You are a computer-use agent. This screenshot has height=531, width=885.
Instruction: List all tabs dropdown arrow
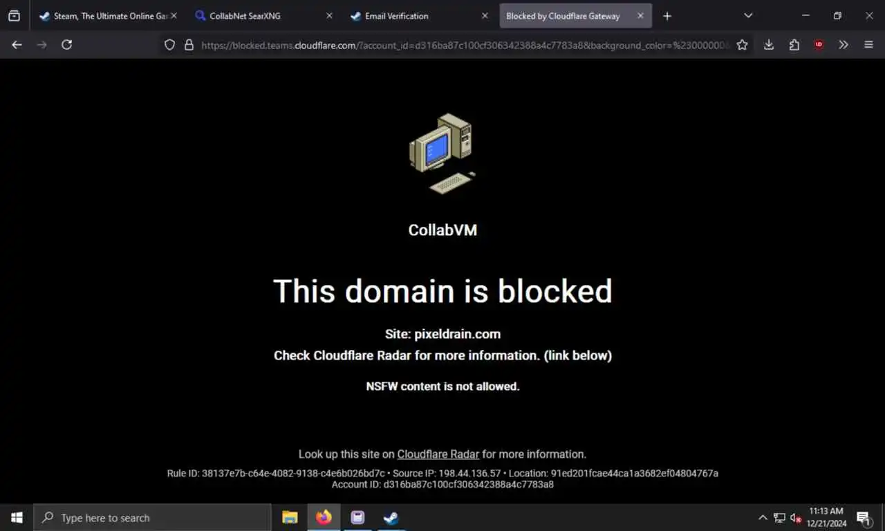748,16
